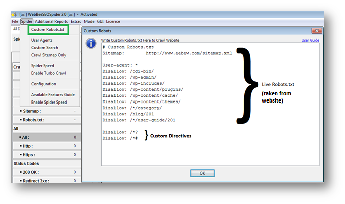Click the 'Disallow: /wp-content/cache/' line
Viewport: 345px width, 204px height.
141,95
